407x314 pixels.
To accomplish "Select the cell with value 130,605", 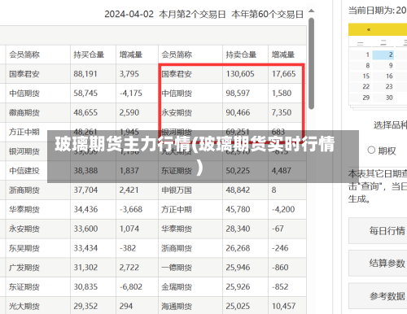I will coord(246,74).
